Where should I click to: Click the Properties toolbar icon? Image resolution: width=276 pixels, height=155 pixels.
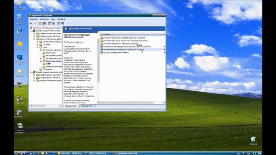49,23
